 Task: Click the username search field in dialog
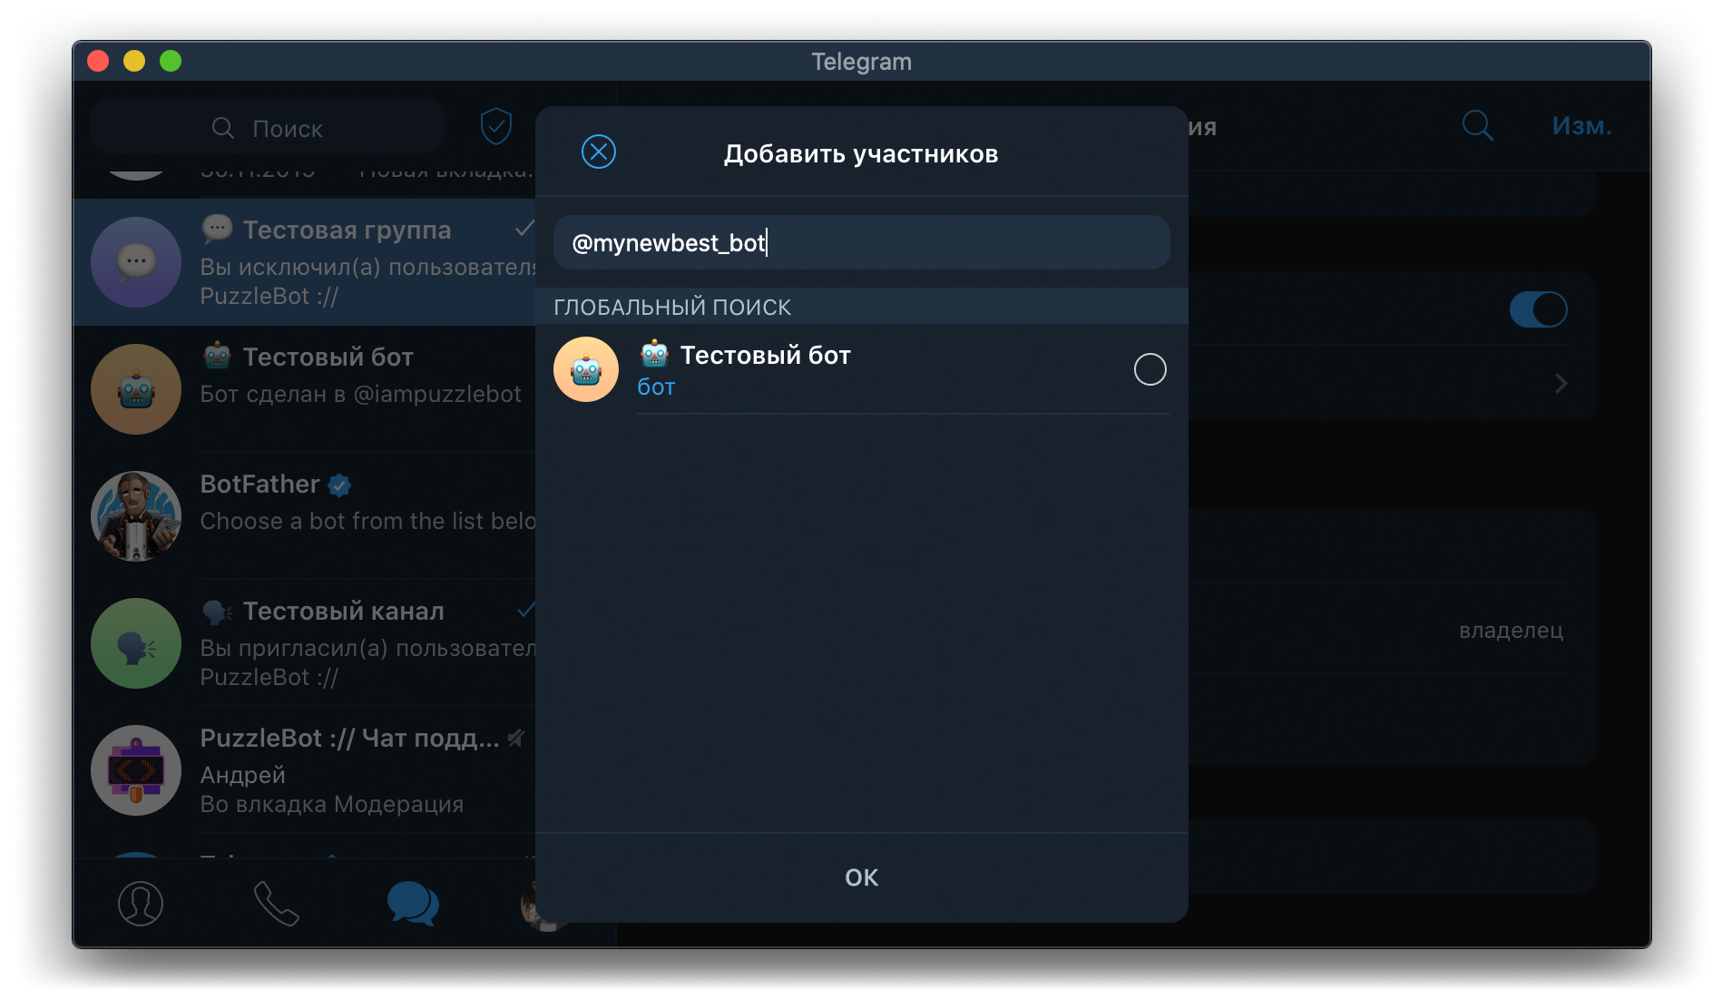click(x=861, y=242)
